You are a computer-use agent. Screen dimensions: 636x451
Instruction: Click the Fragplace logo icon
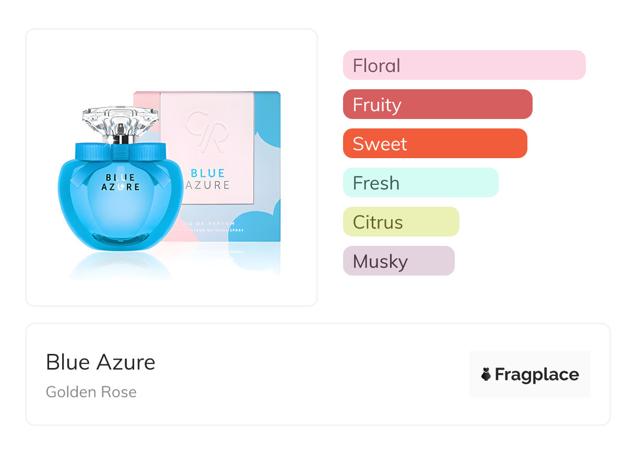(x=486, y=374)
